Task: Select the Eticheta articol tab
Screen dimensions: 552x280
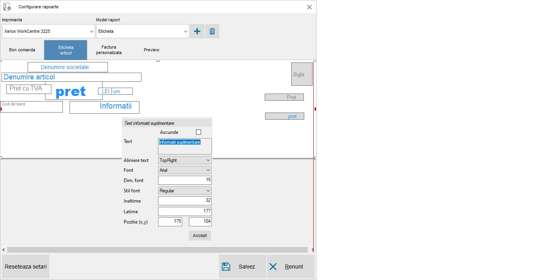Action: click(66, 50)
